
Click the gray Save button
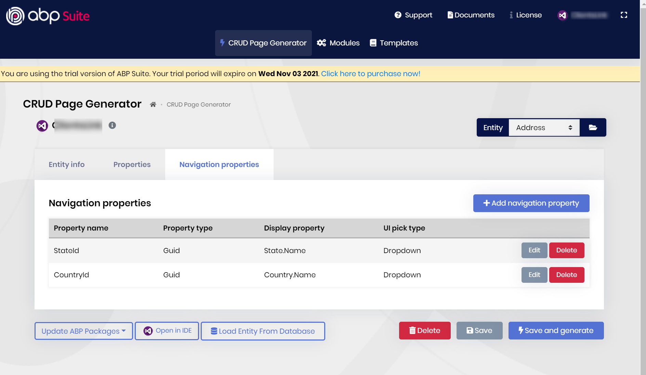click(x=479, y=331)
